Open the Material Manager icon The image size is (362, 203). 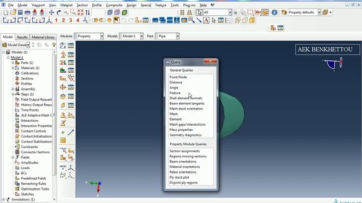[x=71, y=45]
